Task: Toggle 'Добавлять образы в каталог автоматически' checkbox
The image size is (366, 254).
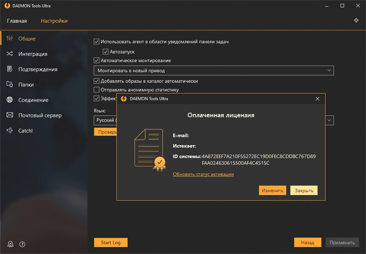Action: pyautogui.click(x=97, y=81)
